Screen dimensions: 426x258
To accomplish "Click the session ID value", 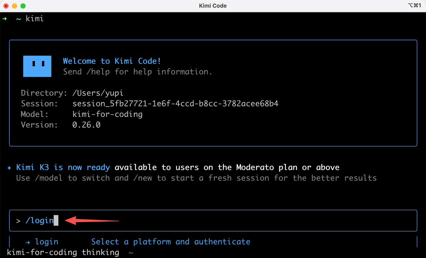I will [x=175, y=103].
